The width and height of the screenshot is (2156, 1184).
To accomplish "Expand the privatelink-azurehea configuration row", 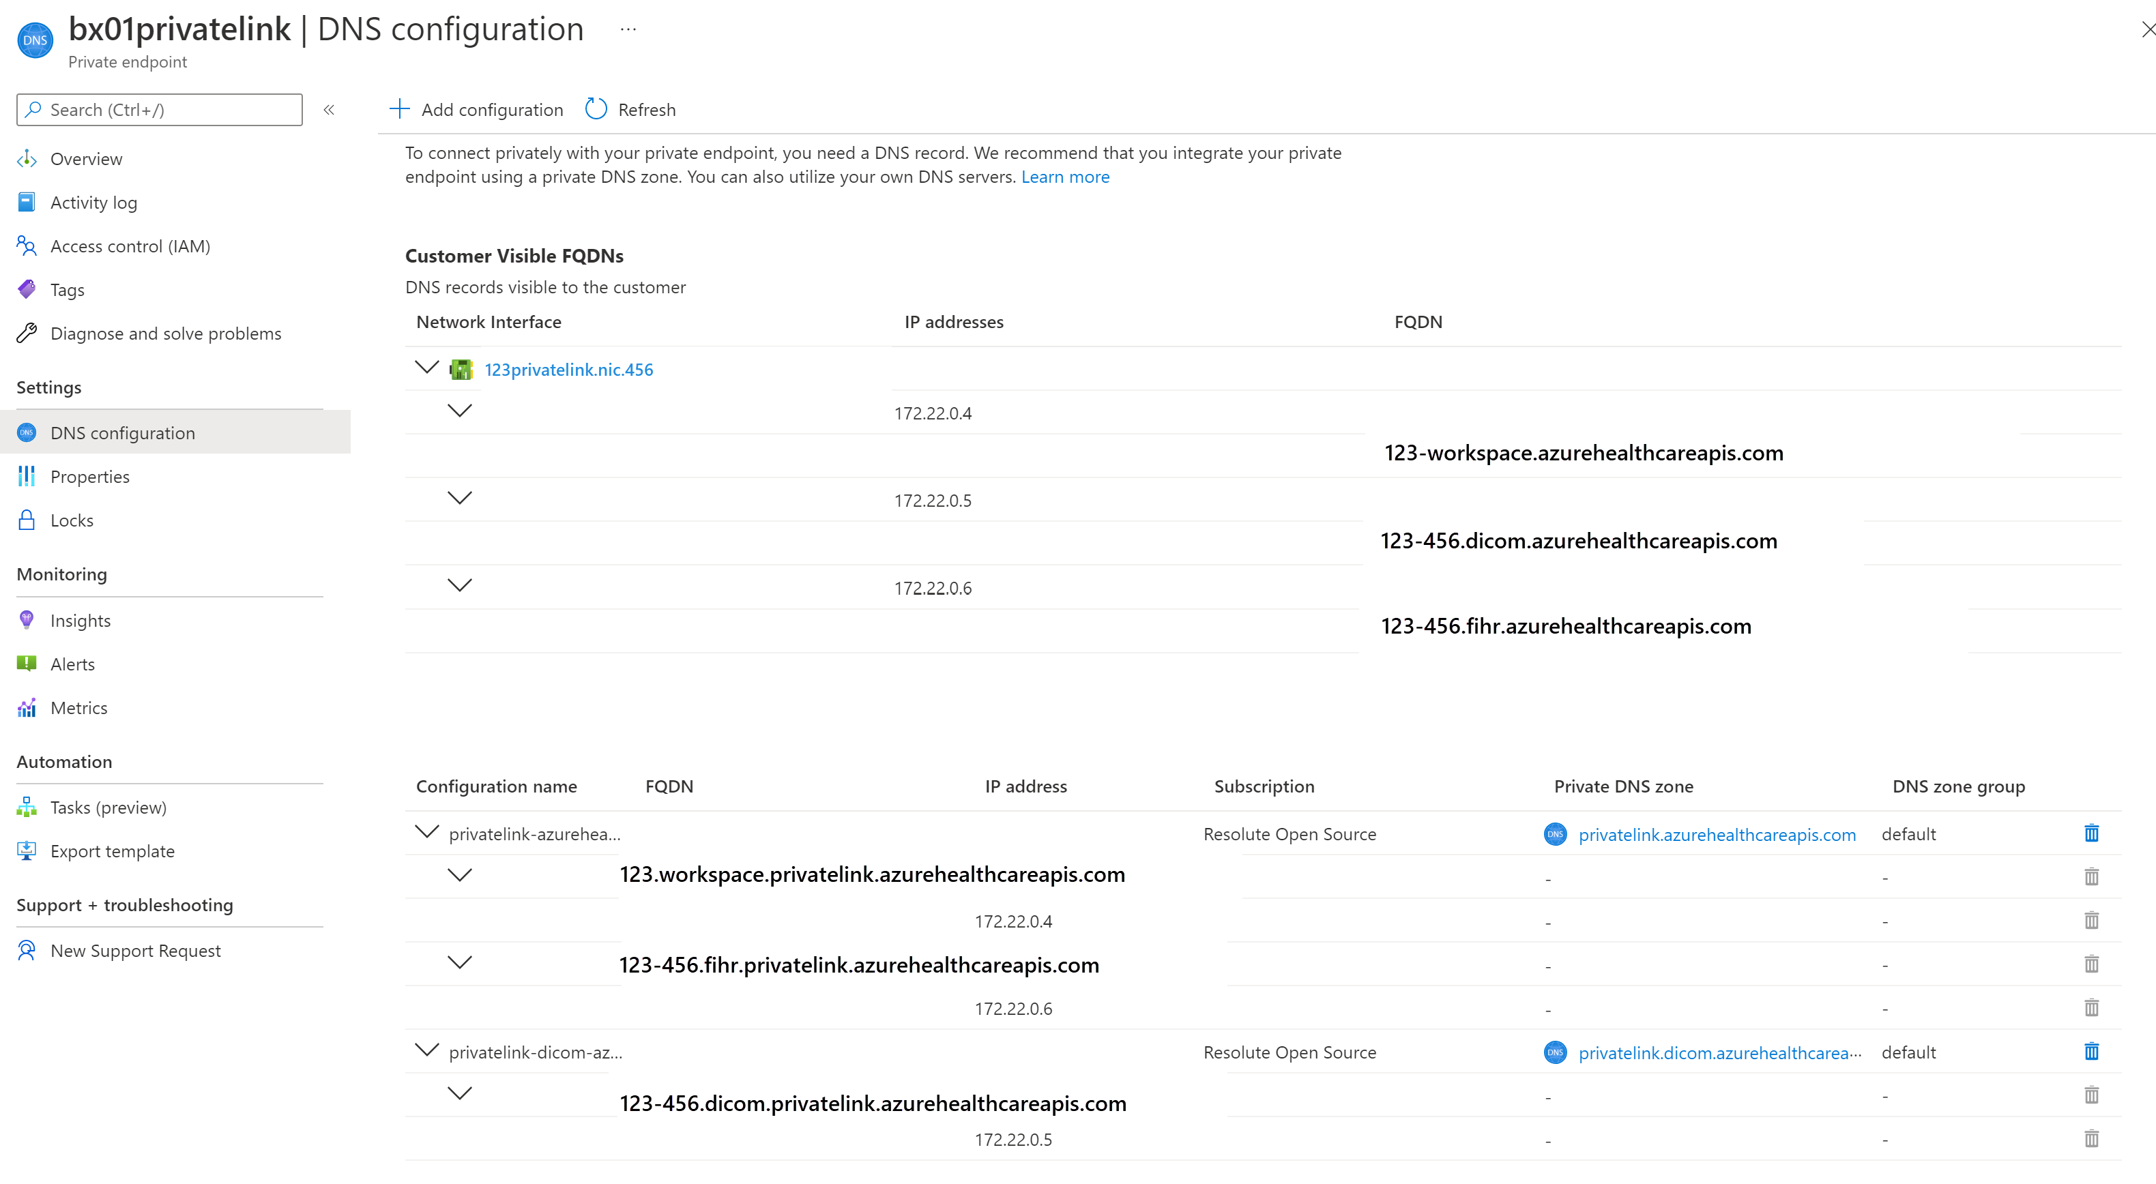I will [424, 833].
